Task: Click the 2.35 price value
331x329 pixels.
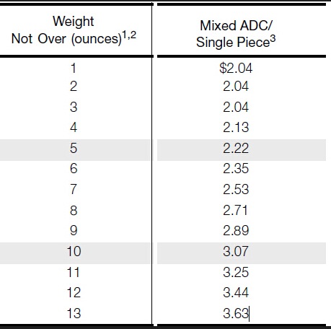Action: 236,168
